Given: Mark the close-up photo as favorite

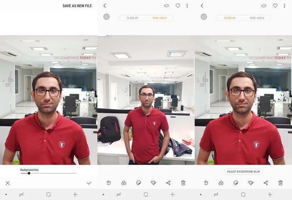Looking at the screenshot, I should point(275,6).
